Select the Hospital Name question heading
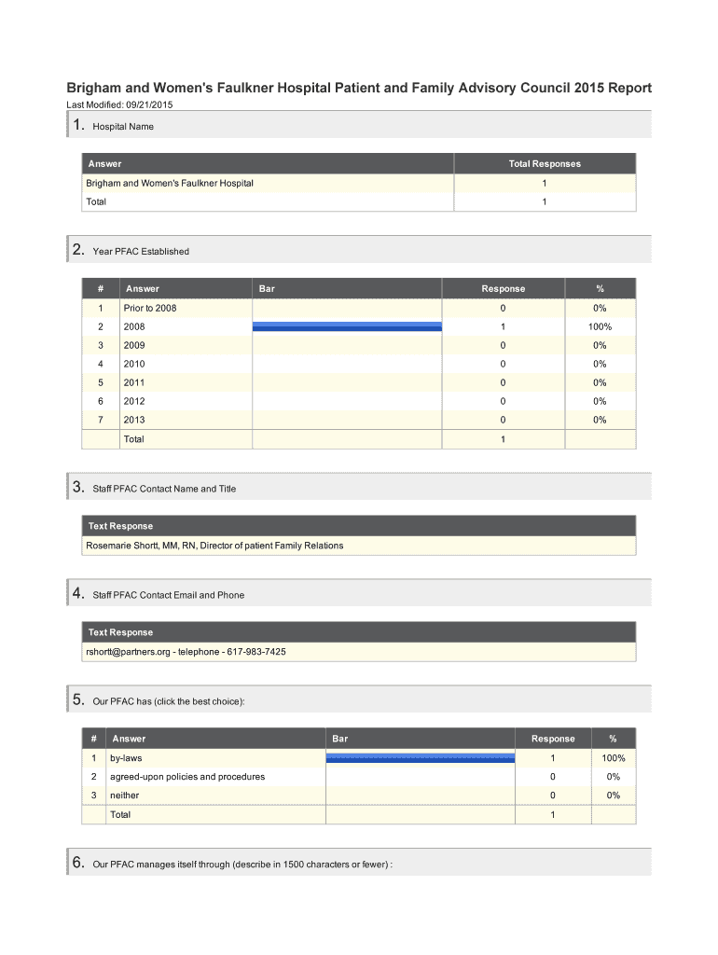Viewport: 718px width, 955px height. [x=123, y=126]
